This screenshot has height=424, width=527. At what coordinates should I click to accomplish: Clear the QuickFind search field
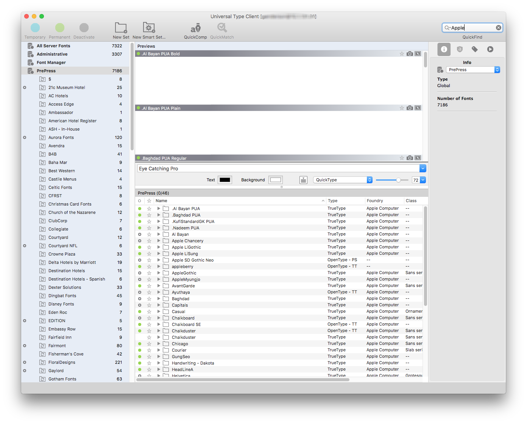click(x=499, y=28)
